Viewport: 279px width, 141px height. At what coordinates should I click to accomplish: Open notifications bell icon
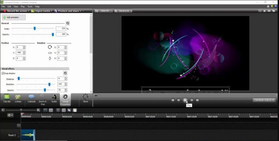point(268,6)
